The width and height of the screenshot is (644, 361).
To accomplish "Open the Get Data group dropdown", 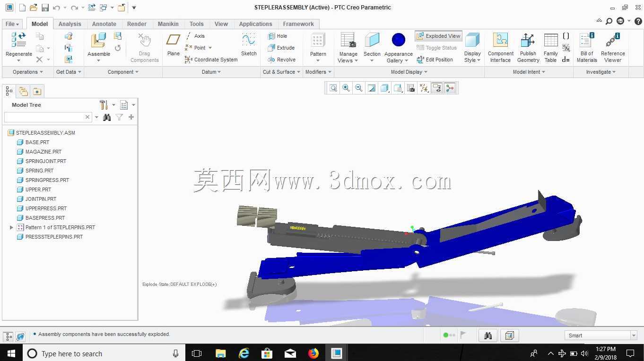I will tap(69, 72).
